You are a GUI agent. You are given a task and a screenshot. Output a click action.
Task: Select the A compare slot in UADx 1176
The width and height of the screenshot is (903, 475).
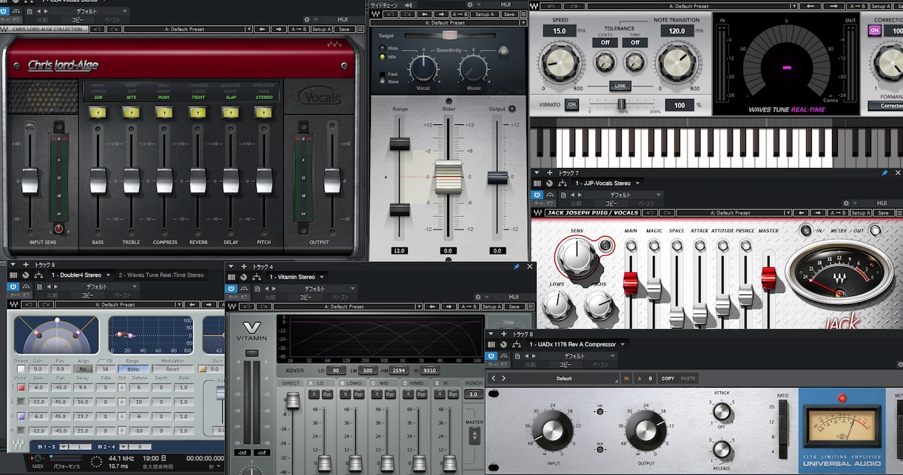[639, 378]
